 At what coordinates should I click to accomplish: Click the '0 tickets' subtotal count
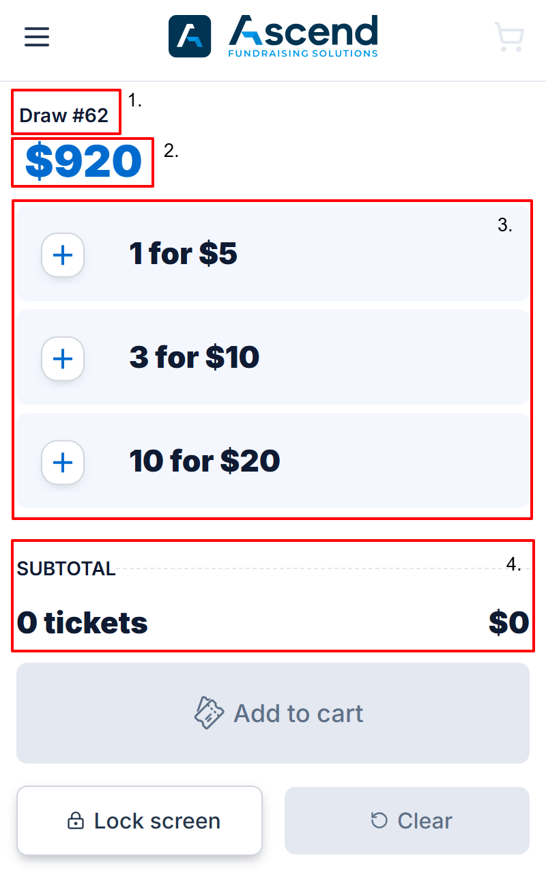click(x=83, y=623)
